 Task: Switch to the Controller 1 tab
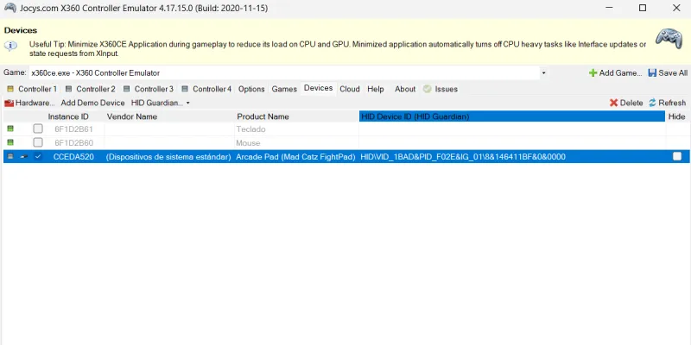click(x=32, y=89)
